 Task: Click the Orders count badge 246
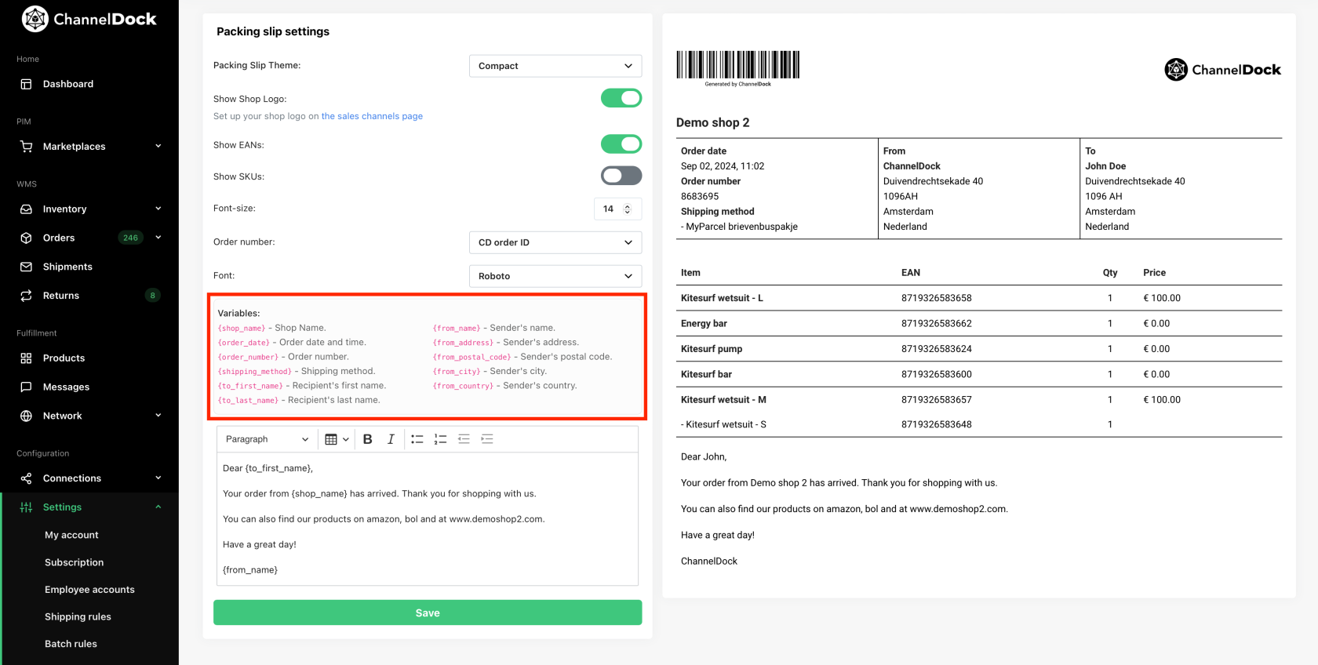[130, 238]
